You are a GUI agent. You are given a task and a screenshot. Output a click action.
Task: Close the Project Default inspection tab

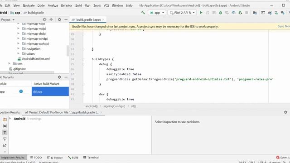point(101,112)
